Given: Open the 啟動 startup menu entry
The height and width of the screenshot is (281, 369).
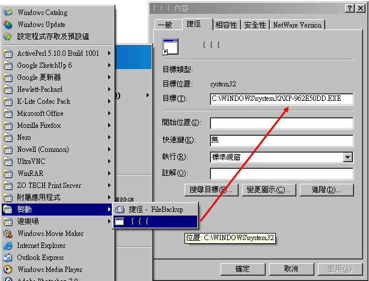Looking at the screenshot, I should coord(57,210).
